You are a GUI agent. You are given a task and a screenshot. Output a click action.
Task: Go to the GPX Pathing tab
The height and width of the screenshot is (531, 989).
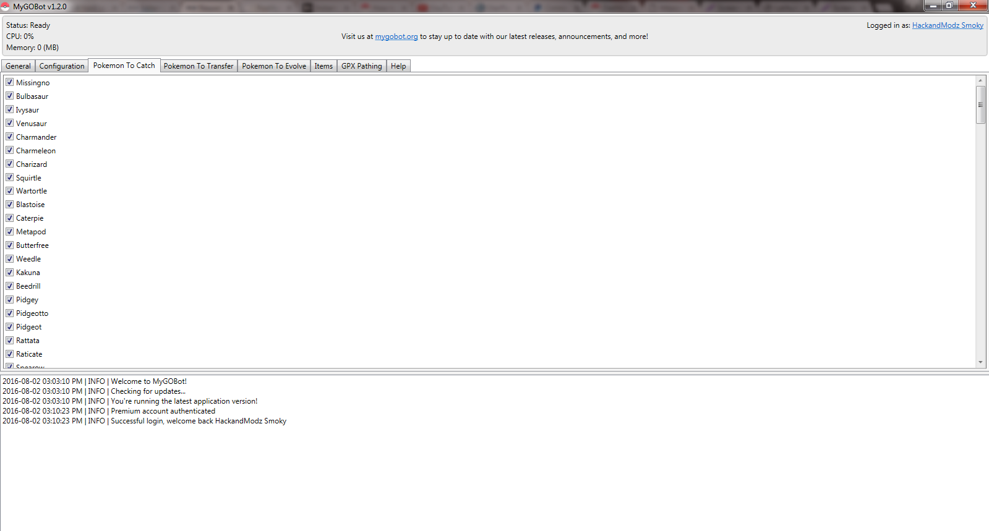(362, 66)
